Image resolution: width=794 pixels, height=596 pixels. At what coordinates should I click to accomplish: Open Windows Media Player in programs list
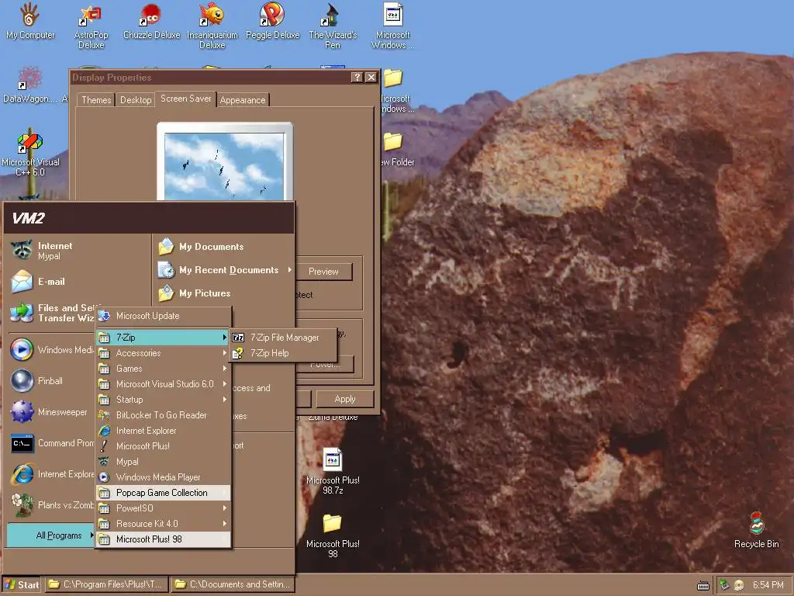(x=163, y=477)
